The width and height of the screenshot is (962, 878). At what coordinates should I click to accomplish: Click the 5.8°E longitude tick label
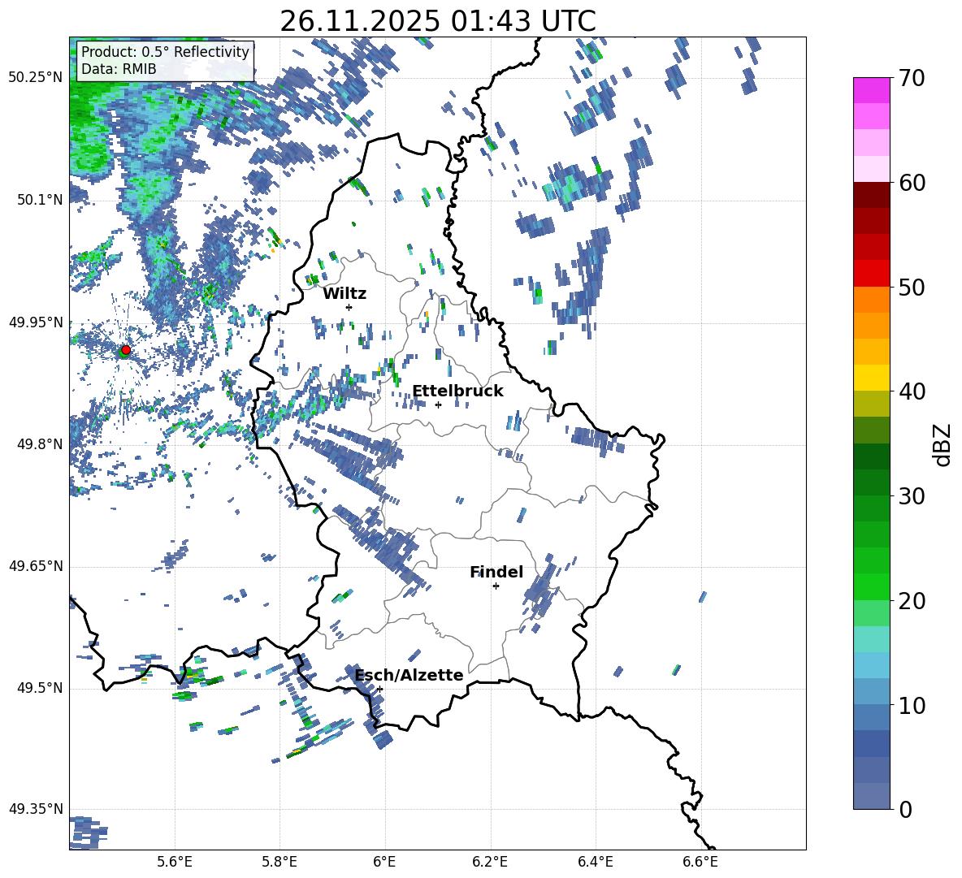coord(279,862)
